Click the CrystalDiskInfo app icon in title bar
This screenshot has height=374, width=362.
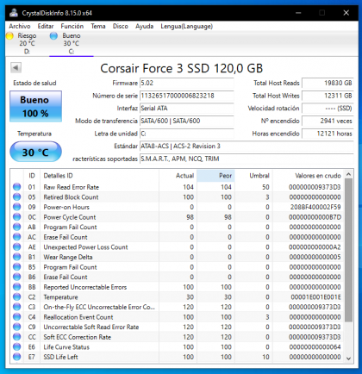coord(14,13)
